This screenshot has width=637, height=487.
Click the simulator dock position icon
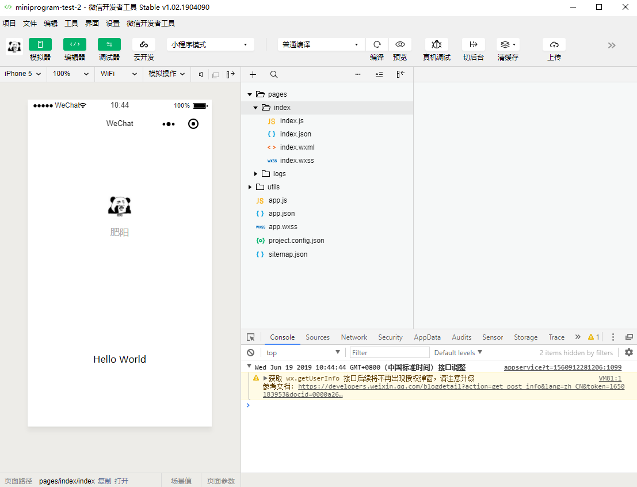[x=230, y=74]
